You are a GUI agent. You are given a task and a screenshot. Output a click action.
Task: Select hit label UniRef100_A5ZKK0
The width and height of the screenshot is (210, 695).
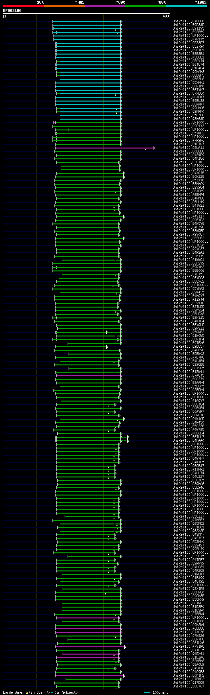pos(188,542)
